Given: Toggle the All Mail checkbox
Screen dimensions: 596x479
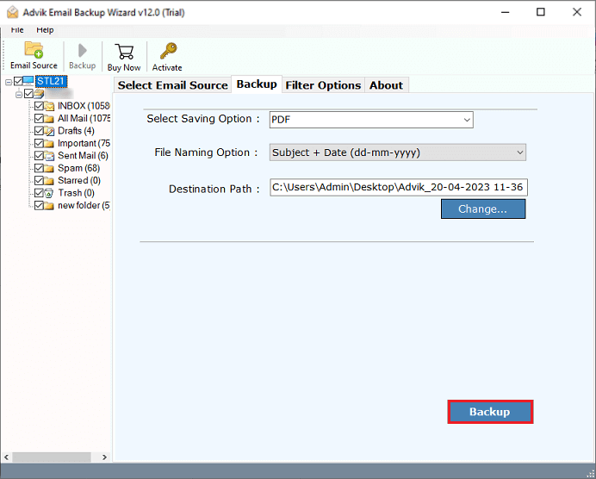Looking at the screenshot, I should coord(39,119).
